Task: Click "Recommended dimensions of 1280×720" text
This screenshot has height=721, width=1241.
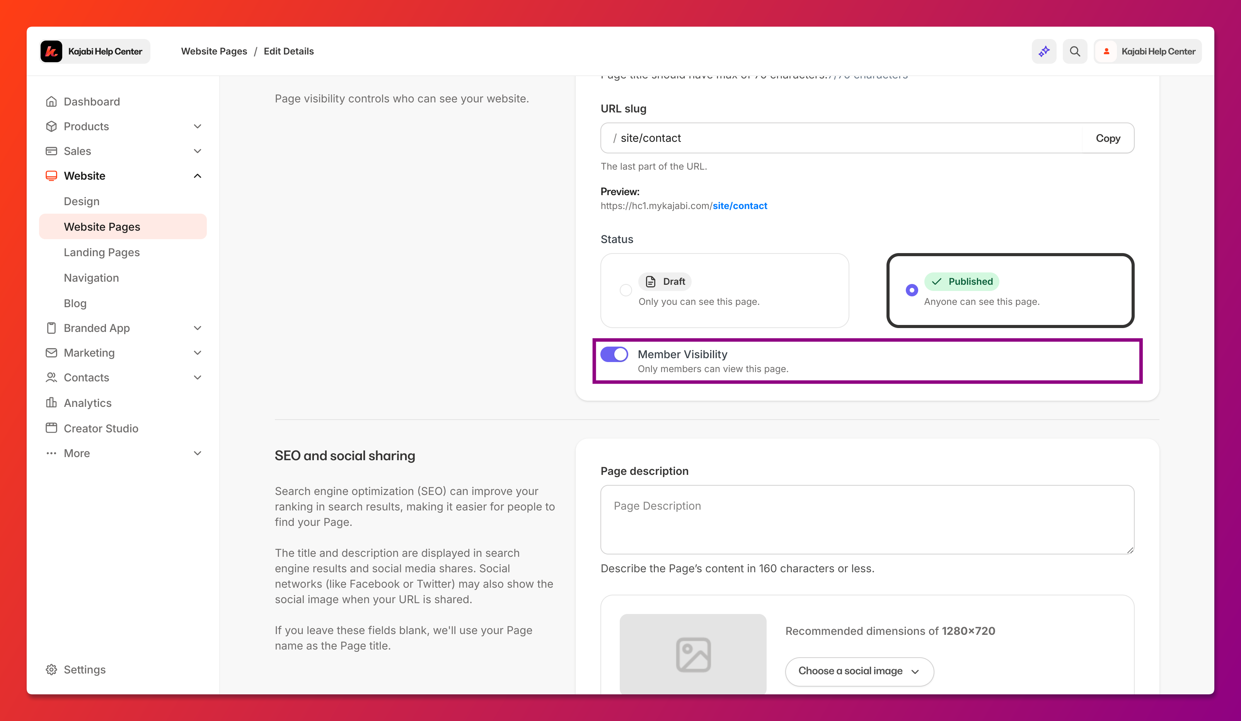Action: pyautogui.click(x=890, y=631)
